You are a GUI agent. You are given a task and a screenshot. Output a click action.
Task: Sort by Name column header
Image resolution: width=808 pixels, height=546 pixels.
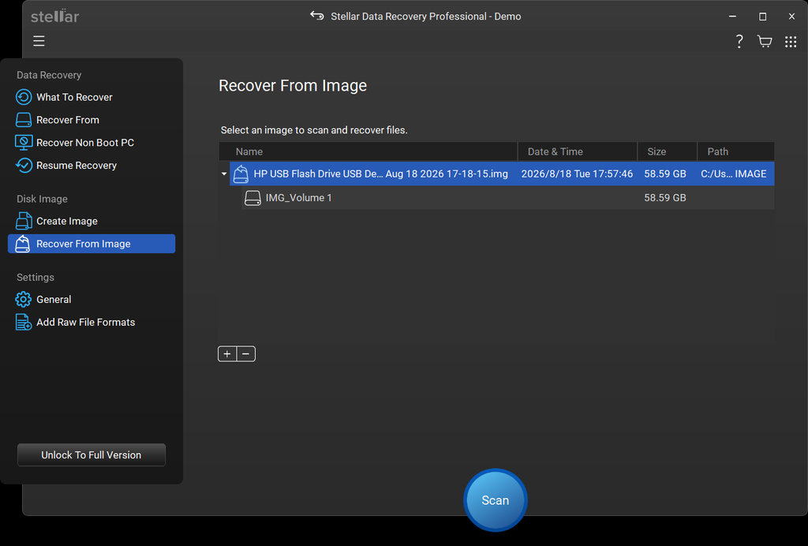pos(368,151)
